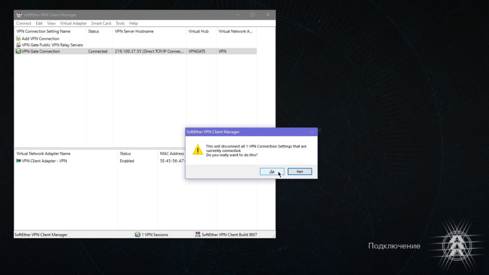
Task: Select VPN Gate Public VPN Relay Servers text
Action: pos(52,45)
